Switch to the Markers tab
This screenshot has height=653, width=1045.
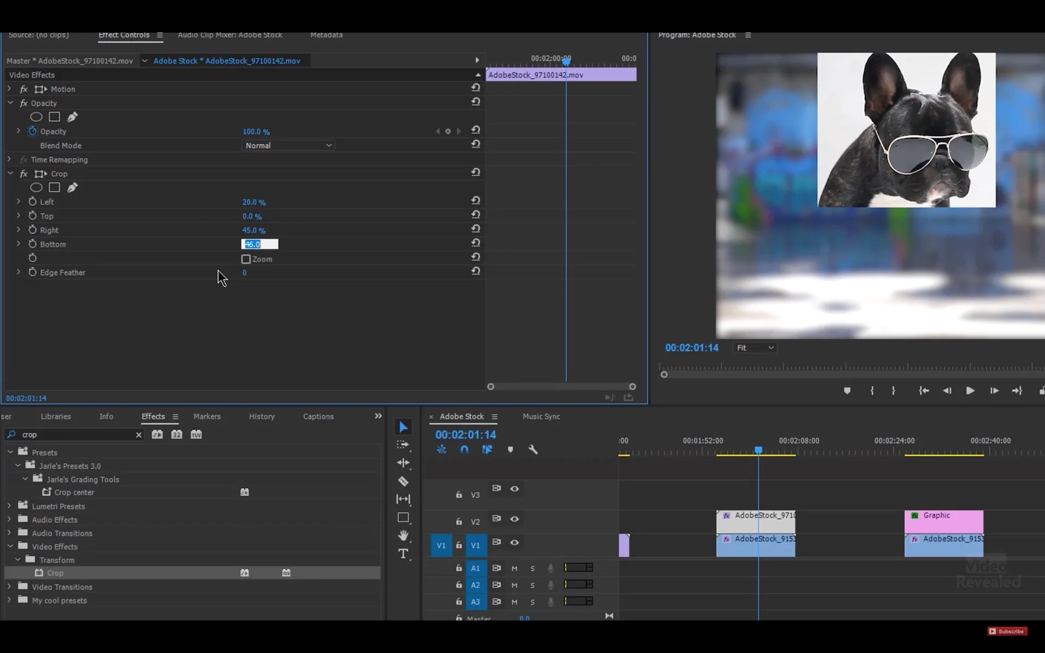click(207, 416)
